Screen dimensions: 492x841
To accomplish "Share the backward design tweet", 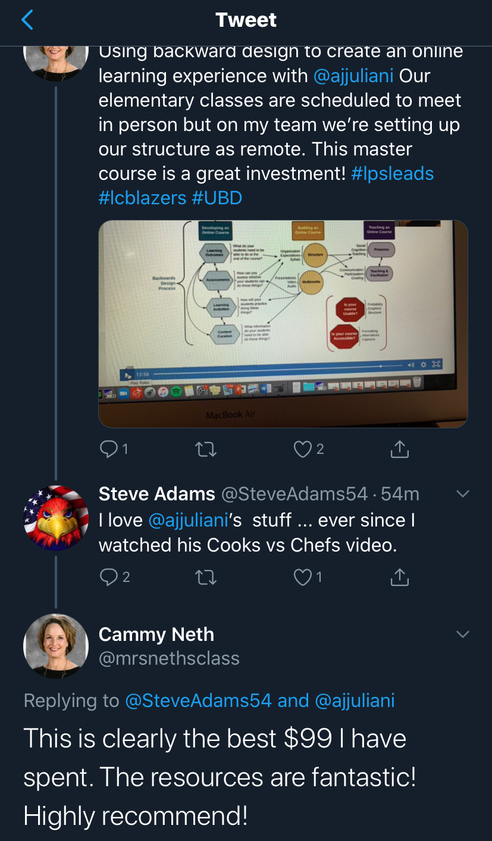I will 399,449.
